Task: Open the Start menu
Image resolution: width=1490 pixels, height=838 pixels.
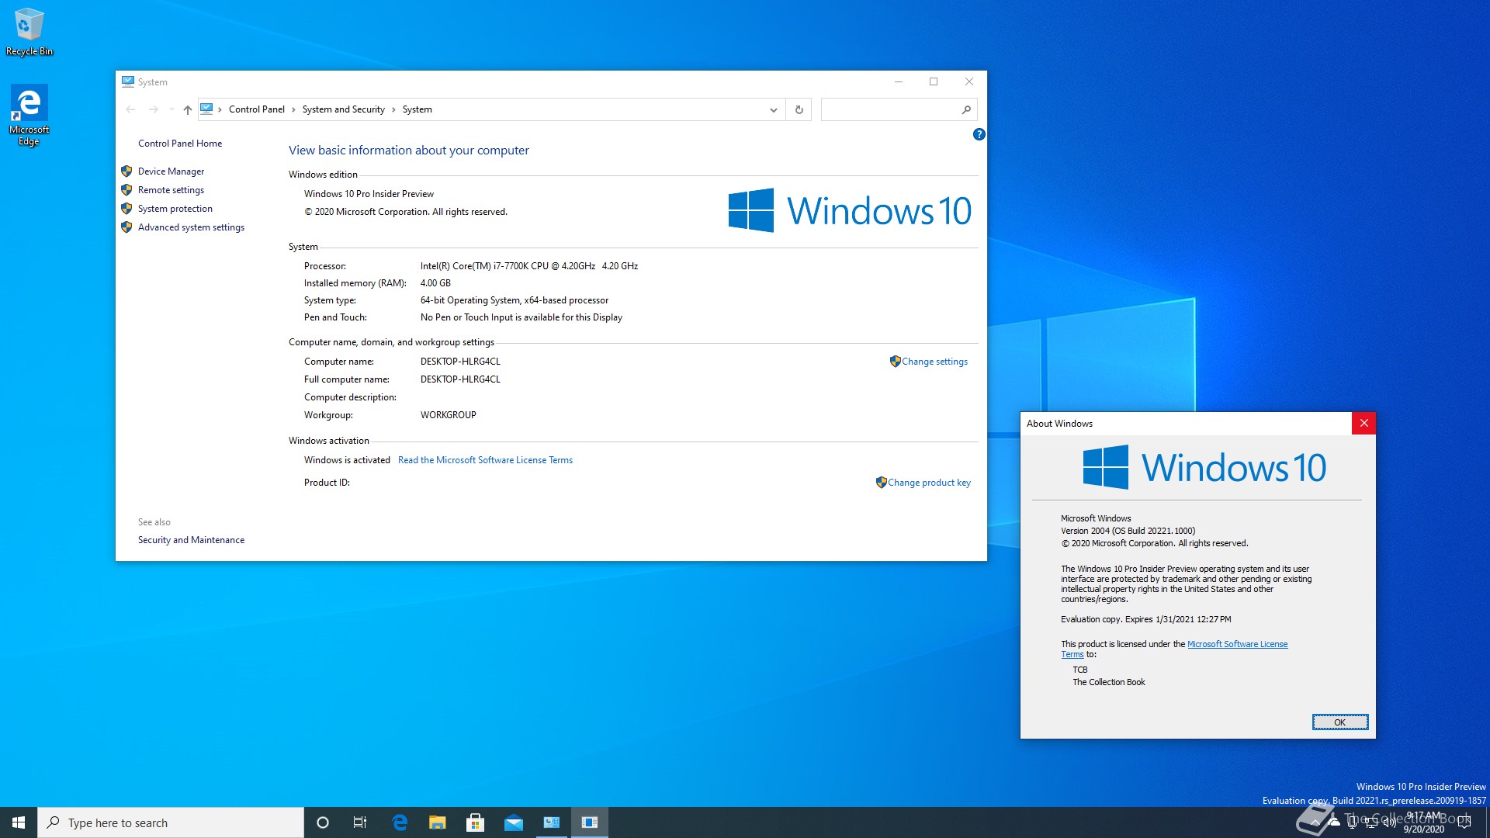Action: (19, 822)
